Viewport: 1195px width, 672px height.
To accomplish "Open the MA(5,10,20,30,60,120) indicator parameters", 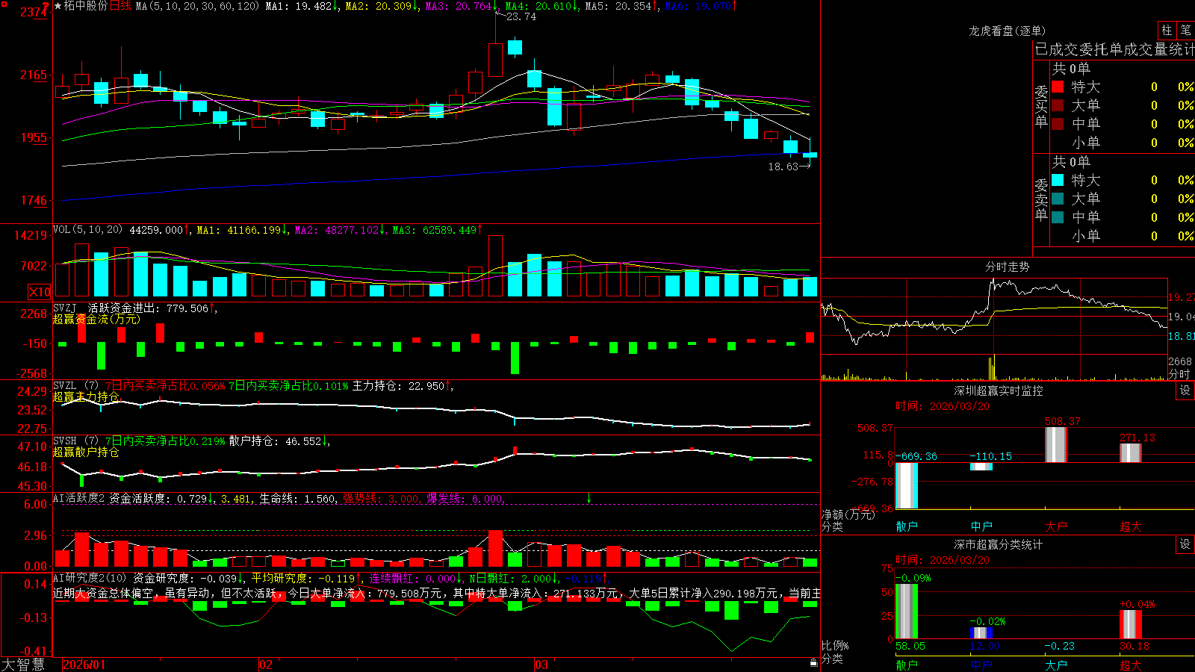I will tap(197, 6).
